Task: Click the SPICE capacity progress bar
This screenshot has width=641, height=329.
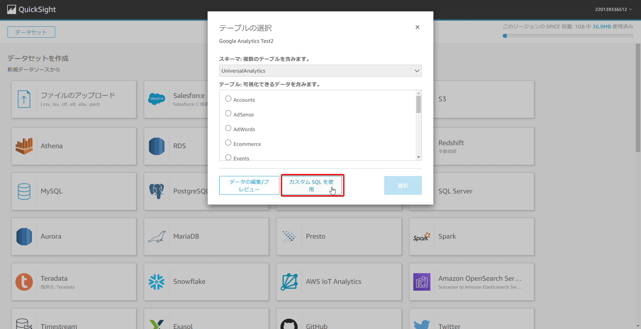Action: coord(568,36)
